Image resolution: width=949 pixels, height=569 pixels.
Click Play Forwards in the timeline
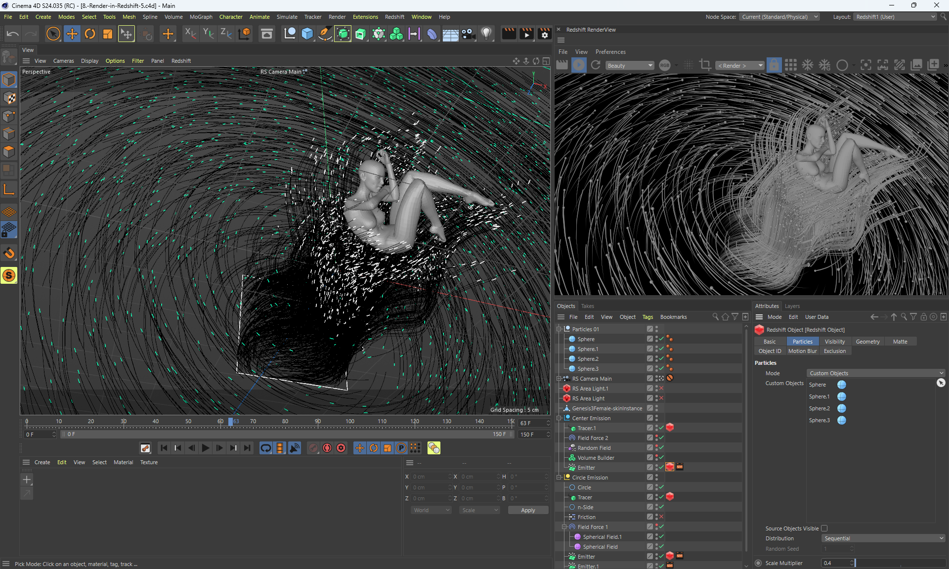tap(206, 448)
